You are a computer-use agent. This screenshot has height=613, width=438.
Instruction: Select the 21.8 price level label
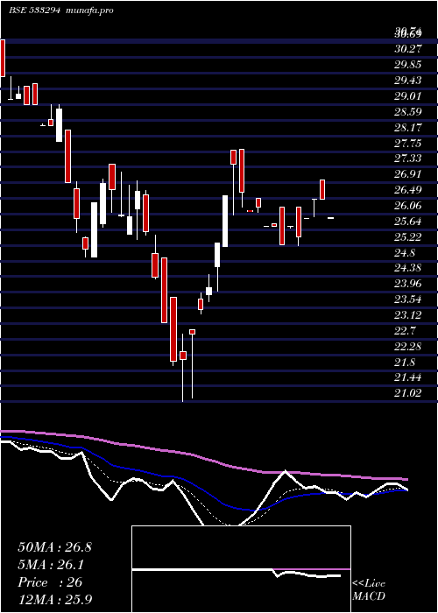tap(405, 362)
